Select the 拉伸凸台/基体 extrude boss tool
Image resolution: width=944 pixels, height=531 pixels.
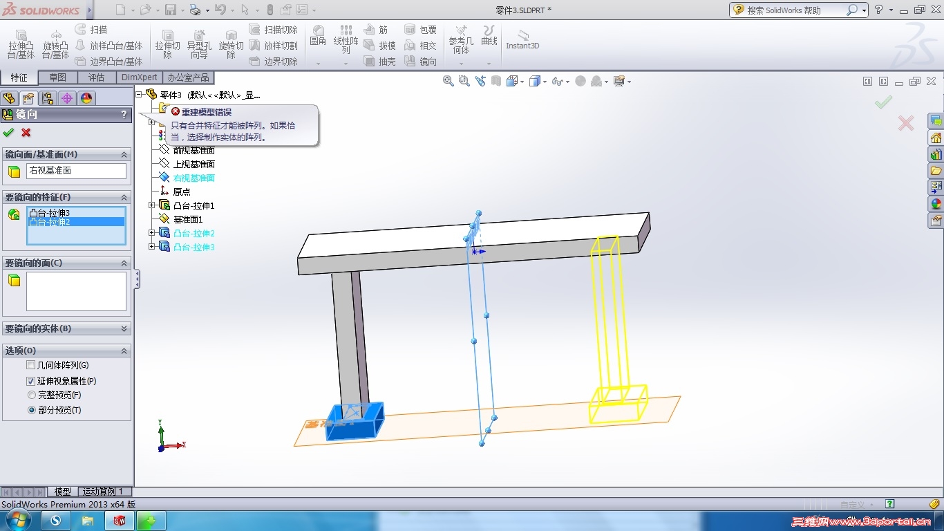pos(21,44)
